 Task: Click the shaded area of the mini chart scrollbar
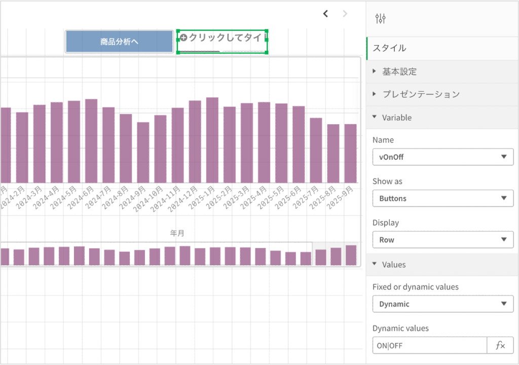coord(336,253)
